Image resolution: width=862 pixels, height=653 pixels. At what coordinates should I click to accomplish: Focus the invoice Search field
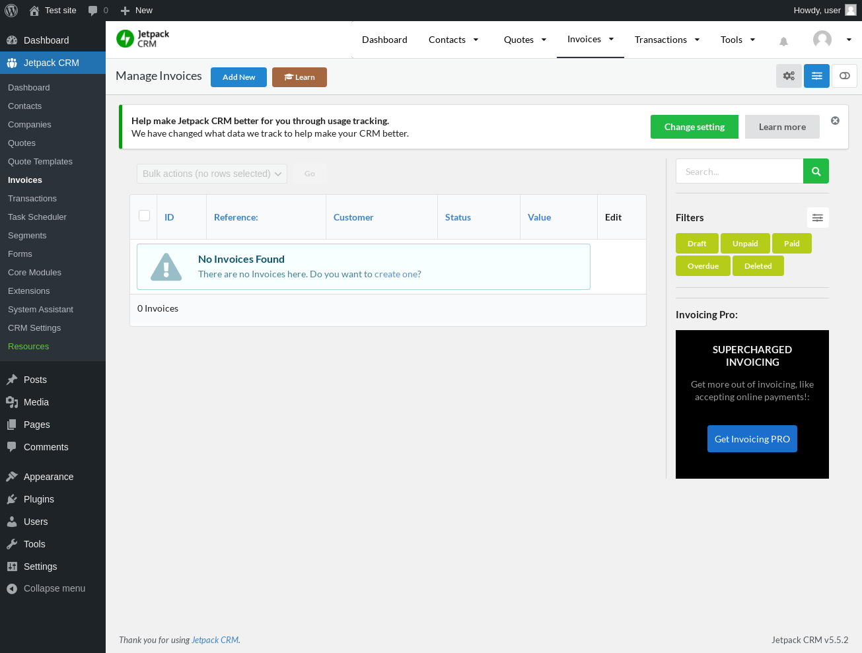(739, 171)
